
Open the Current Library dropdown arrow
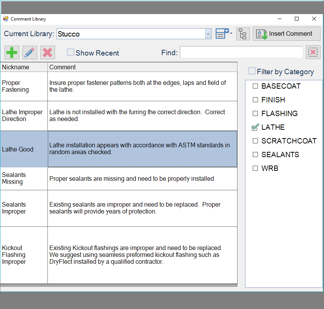(x=208, y=34)
